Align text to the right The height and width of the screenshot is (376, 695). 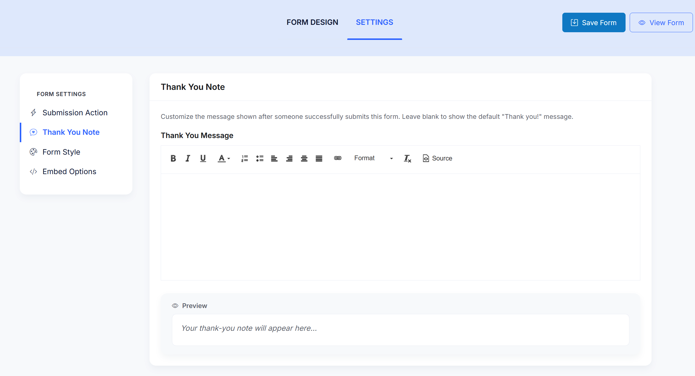[x=289, y=158]
